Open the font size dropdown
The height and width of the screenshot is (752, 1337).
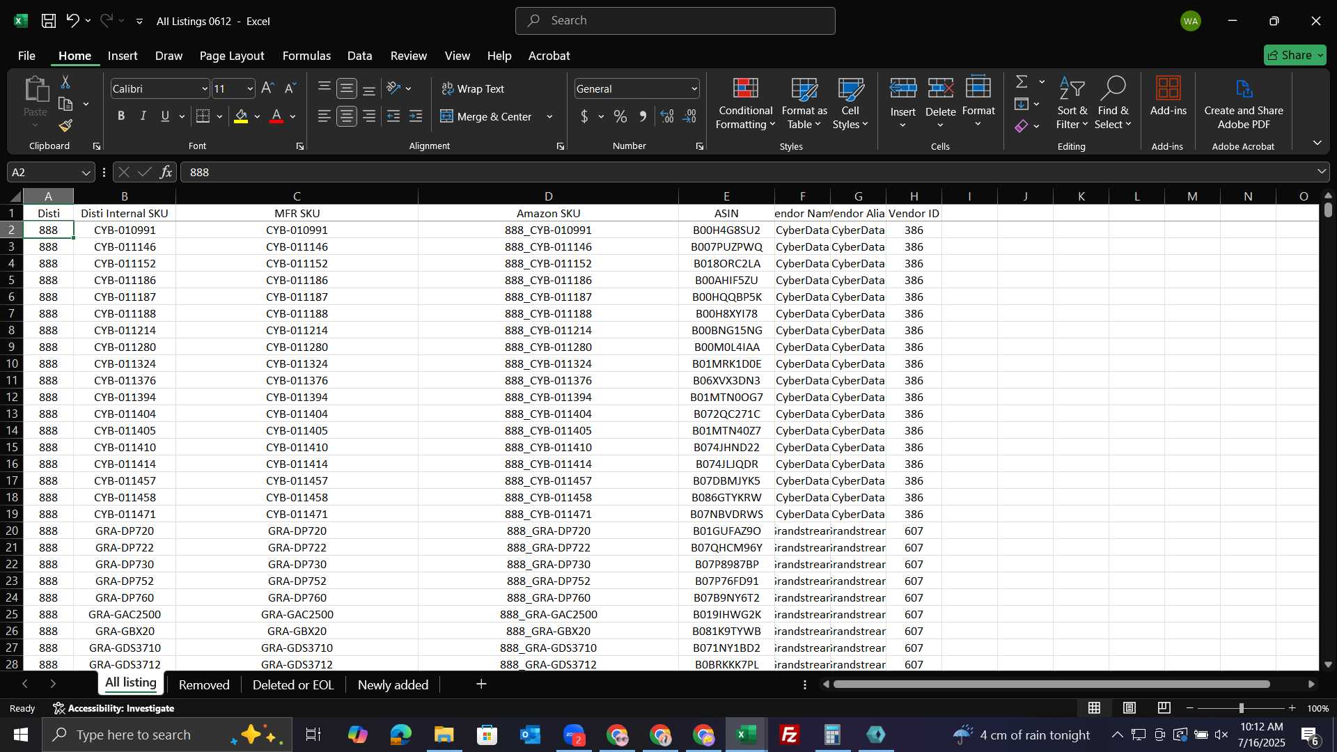tap(250, 88)
